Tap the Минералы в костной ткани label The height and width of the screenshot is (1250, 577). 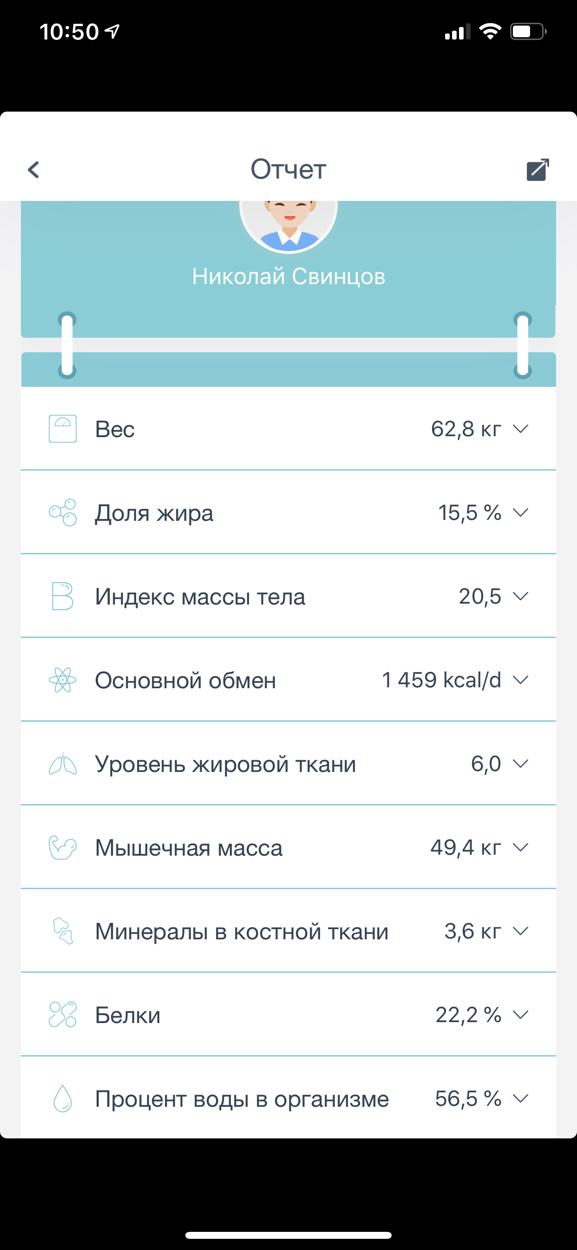242,931
